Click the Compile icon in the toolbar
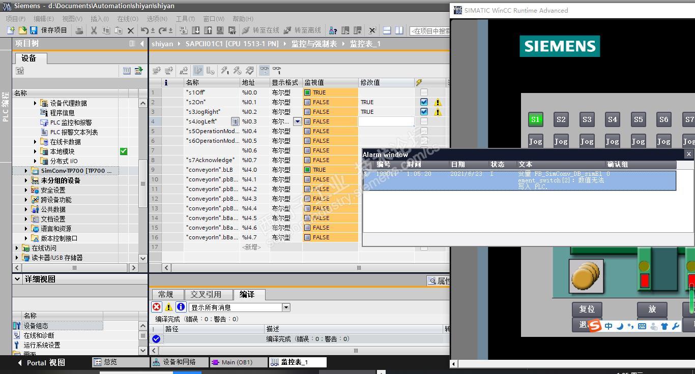The image size is (695, 374). (x=184, y=30)
